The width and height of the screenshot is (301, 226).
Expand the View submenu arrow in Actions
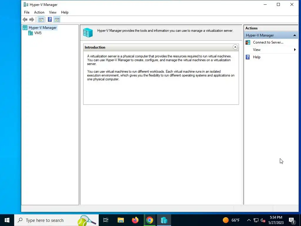[x=295, y=49]
